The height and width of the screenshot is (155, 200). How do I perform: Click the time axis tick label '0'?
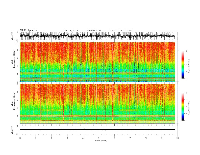coord(20,138)
